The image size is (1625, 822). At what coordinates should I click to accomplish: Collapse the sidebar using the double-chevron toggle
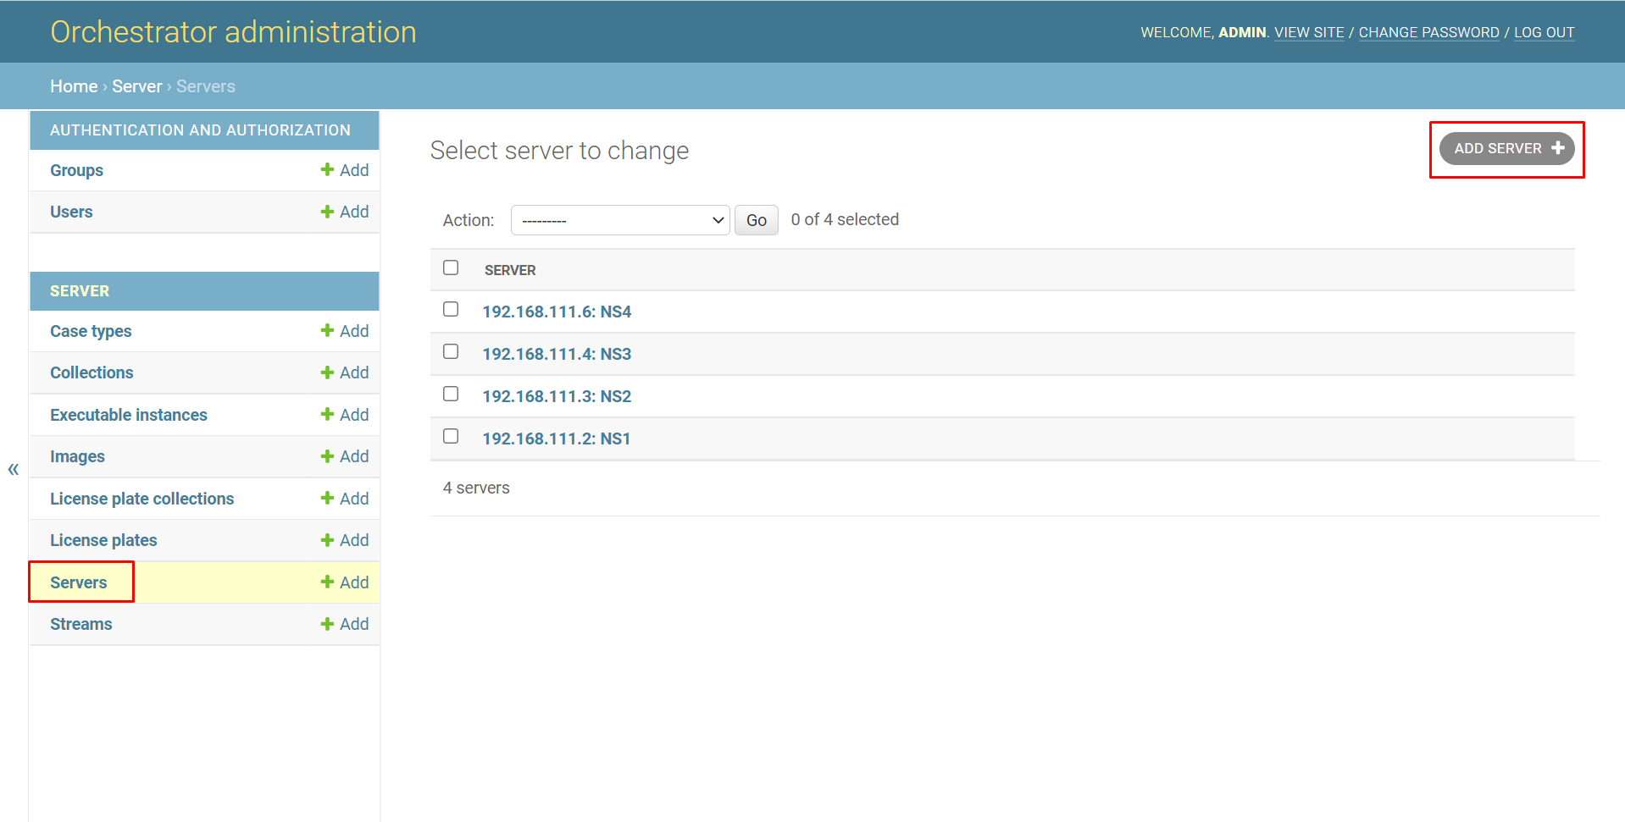click(x=14, y=469)
